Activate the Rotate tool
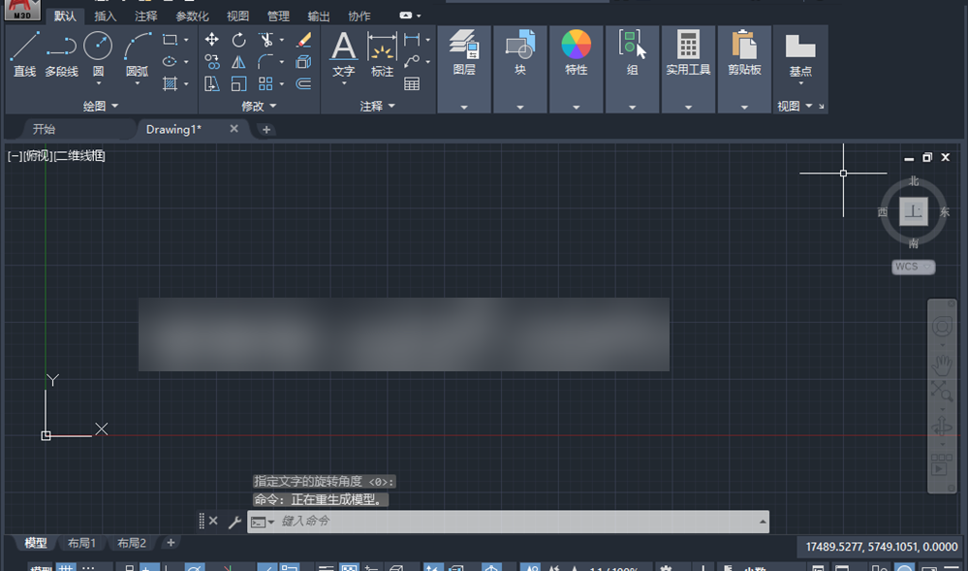The width and height of the screenshot is (968, 571). (x=239, y=40)
